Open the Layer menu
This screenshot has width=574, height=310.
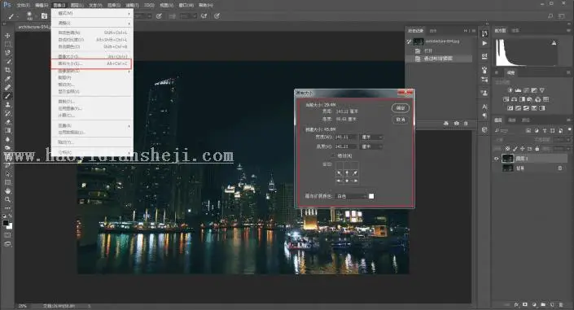77,5
